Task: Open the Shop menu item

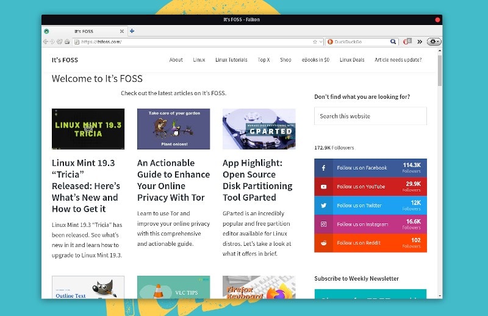Action: click(x=285, y=60)
